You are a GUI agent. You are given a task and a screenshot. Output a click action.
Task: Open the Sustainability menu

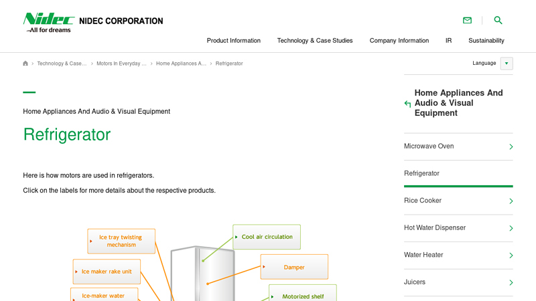click(x=486, y=41)
